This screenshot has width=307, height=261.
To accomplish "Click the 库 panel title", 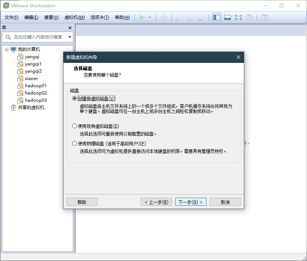I will [x=4, y=28].
